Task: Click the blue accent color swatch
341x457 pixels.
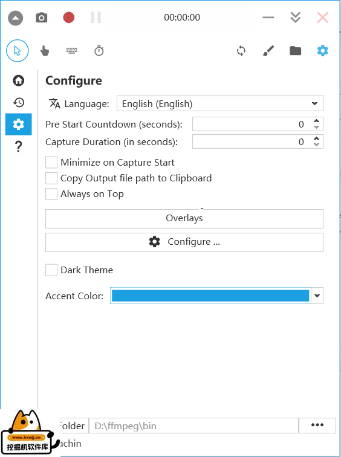Action: click(x=210, y=296)
